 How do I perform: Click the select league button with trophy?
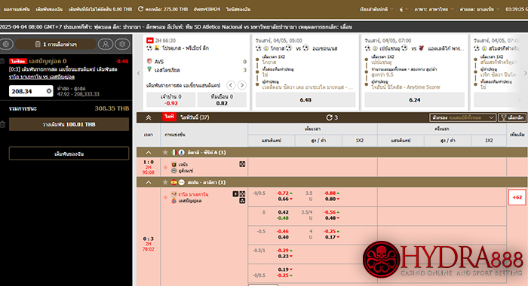coord(512,117)
